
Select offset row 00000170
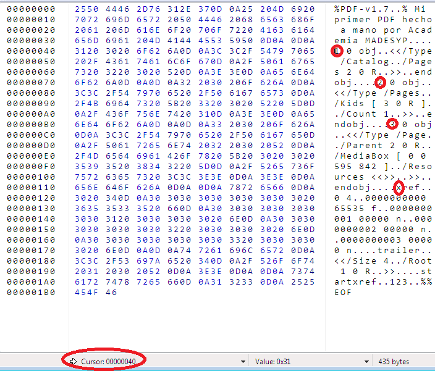pyautogui.click(x=31, y=251)
